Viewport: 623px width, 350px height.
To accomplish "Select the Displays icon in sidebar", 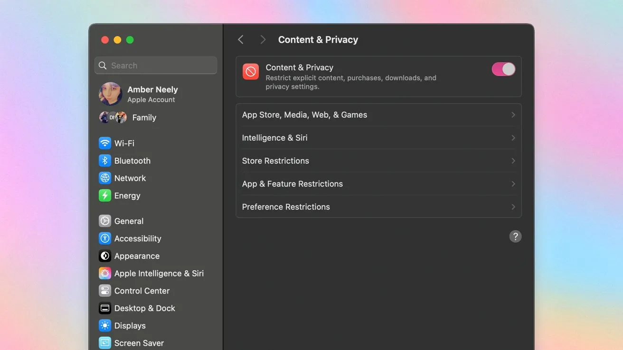I will [x=104, y=325].
